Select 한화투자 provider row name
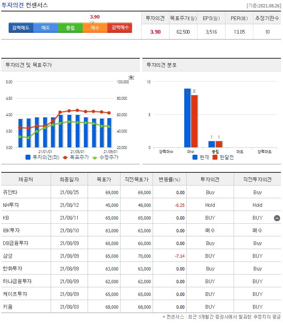Viewport: 283px width, 323px height. [x=12, y=268]
